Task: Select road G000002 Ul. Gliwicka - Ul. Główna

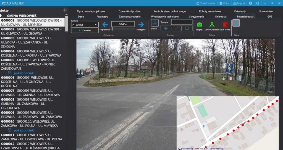Action: 32,31
